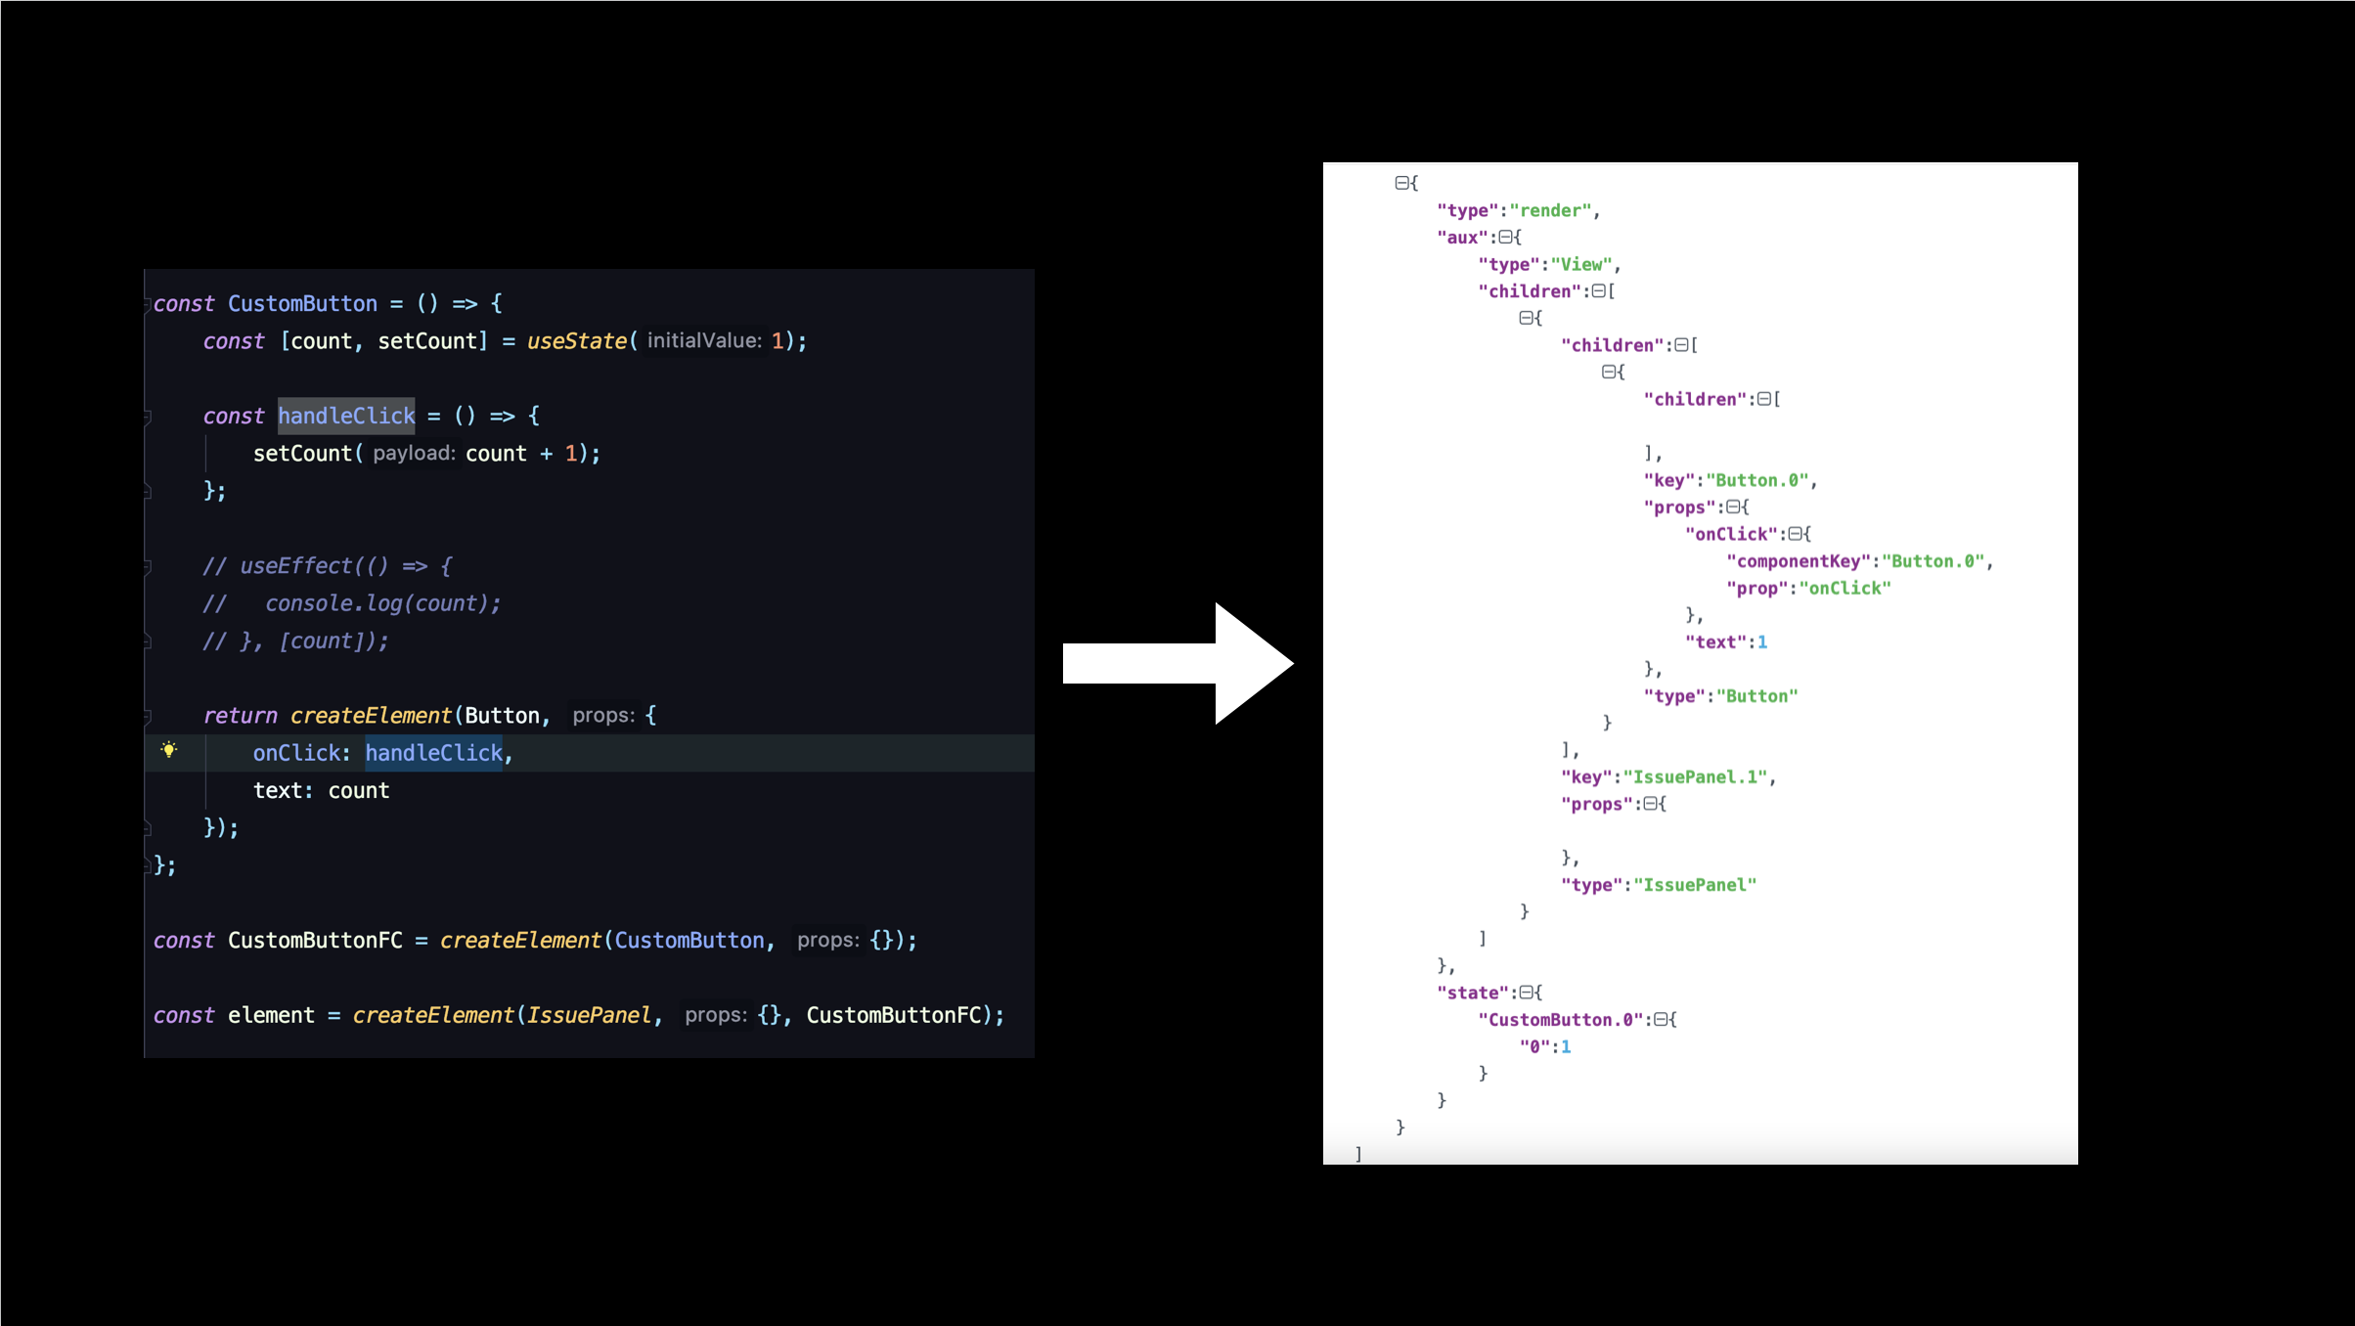Fold the CustomButton function in the gutter
This screenshot has width=2355, height=1326.
pos(148,304)
